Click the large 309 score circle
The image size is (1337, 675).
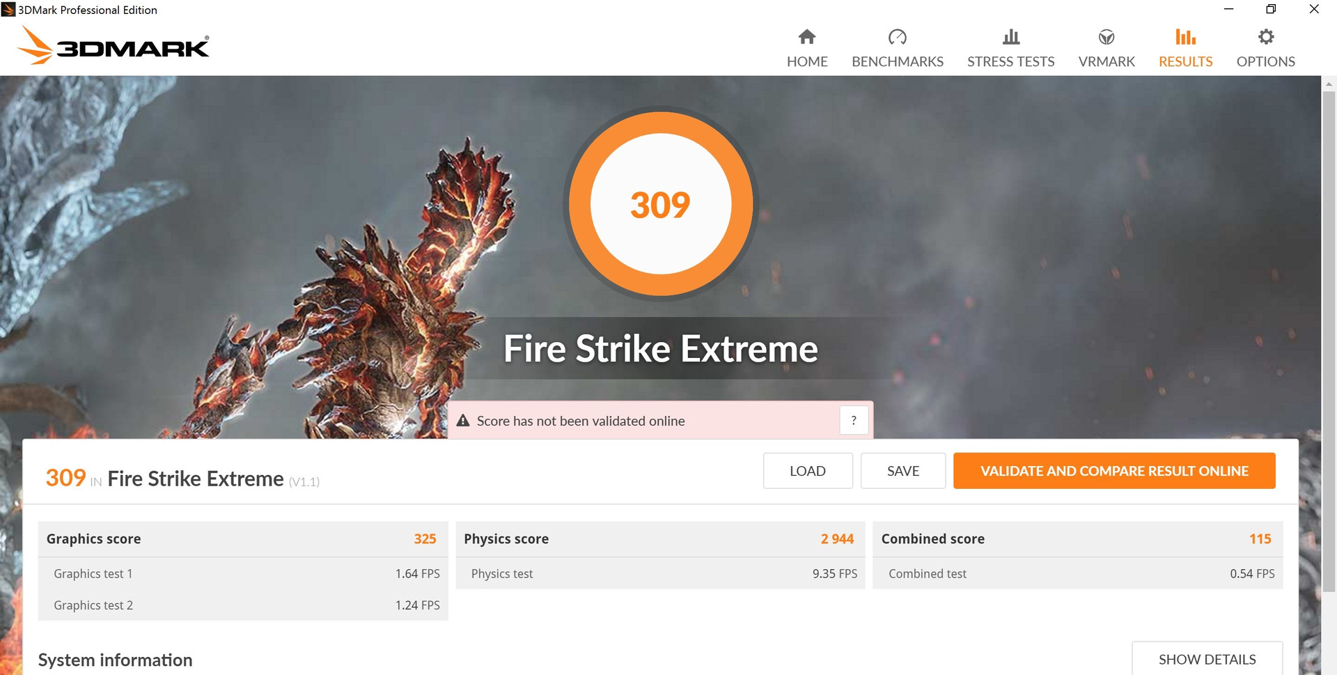660,204
